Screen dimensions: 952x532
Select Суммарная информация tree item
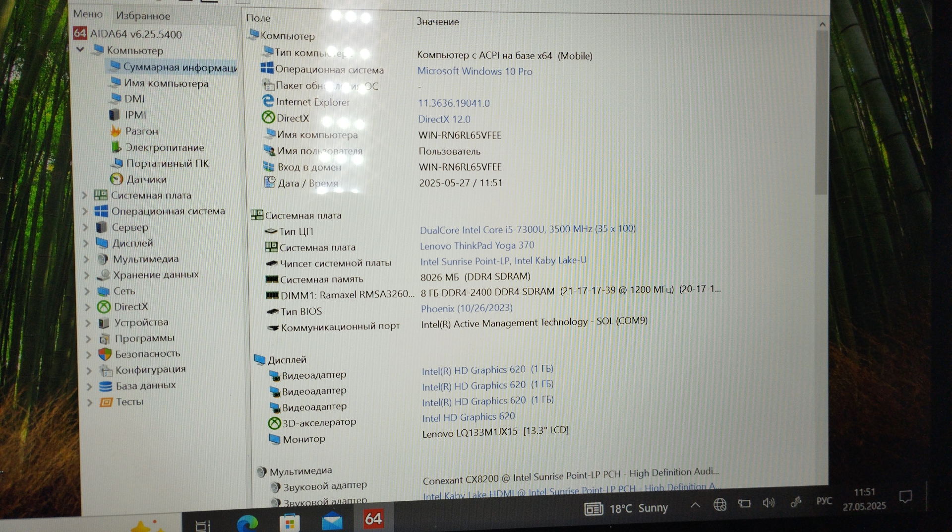pos(179,67)
